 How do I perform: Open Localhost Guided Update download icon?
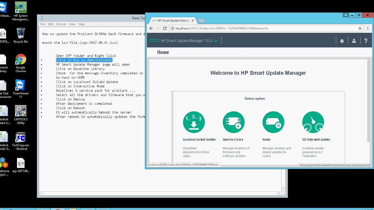coord(194,122)
